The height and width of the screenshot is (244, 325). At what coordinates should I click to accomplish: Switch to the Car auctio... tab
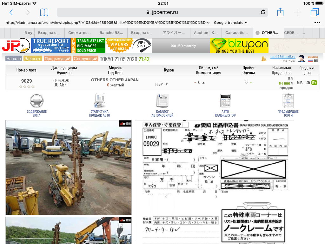(236, 33)
